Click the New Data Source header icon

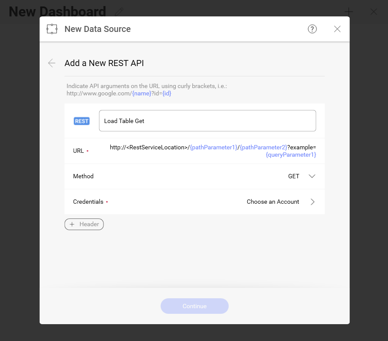point(52,29)
